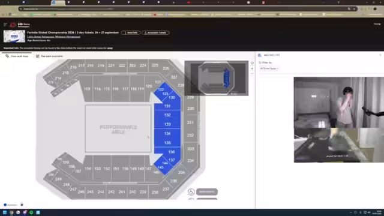Switch to See best available tab

49,56
